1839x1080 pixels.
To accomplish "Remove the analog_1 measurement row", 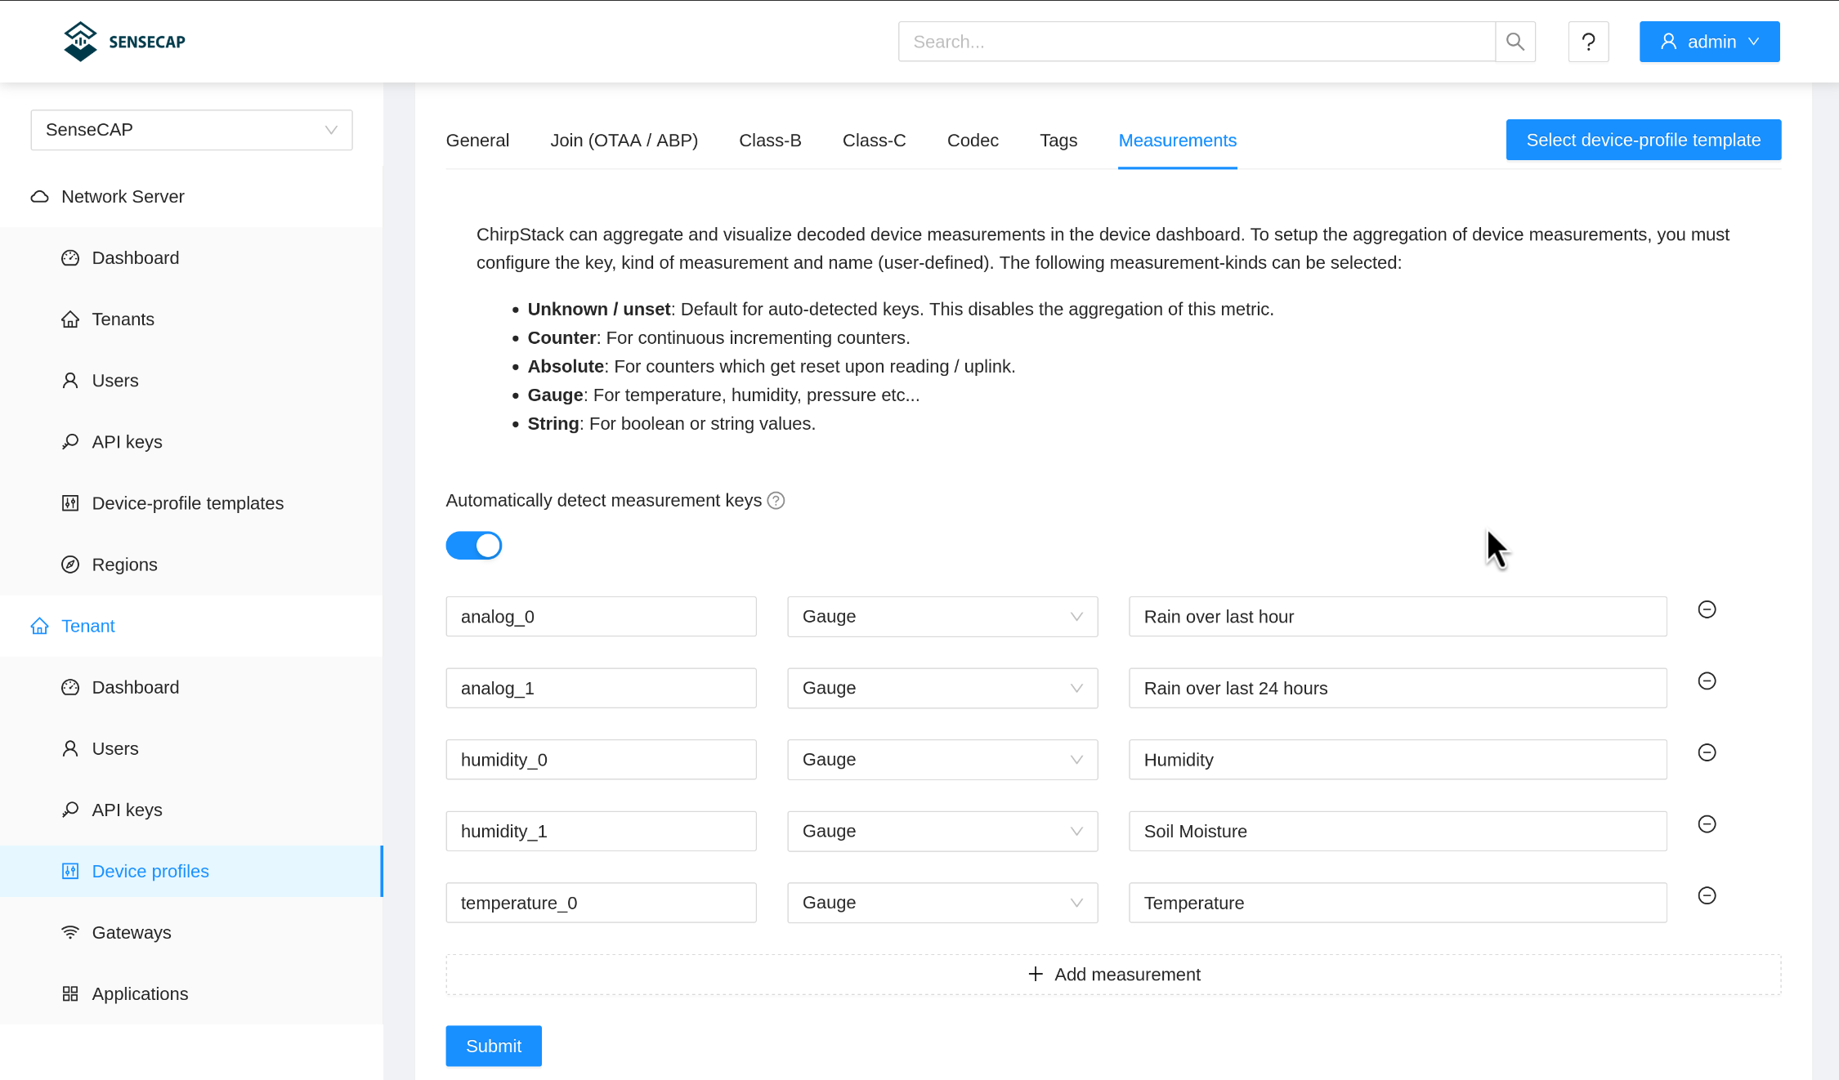I will [1707, 681].
